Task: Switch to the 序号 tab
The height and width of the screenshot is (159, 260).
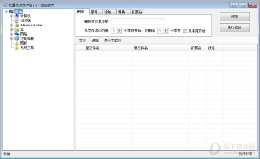Action: (96, 12)
